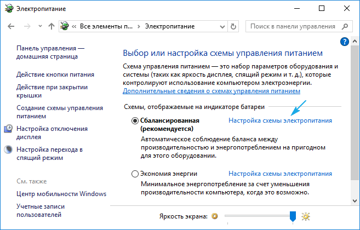Go back using the back arrow
The width and height of the screenshot is (360, 230).
12,26
